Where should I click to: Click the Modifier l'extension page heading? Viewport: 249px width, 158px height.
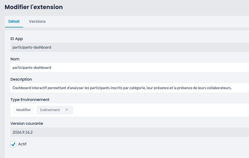point(34,7)
